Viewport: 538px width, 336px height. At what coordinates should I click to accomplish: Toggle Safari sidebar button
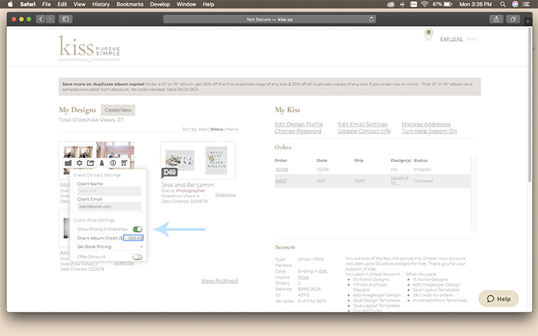coord(65,19)
